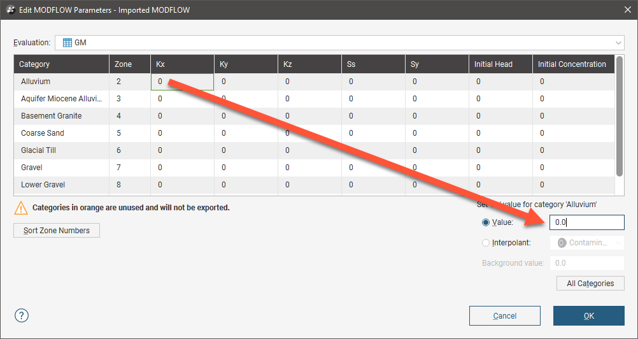The image size is (638, 339).
Task: Select the Value radio button
Action: pyautogui.click(x=486, y=222)
